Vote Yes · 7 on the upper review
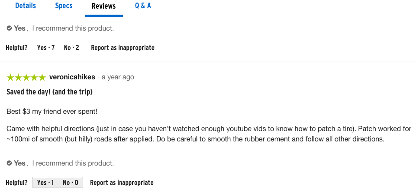The height and width of the screenshot is (191, 416). point(46,48)
